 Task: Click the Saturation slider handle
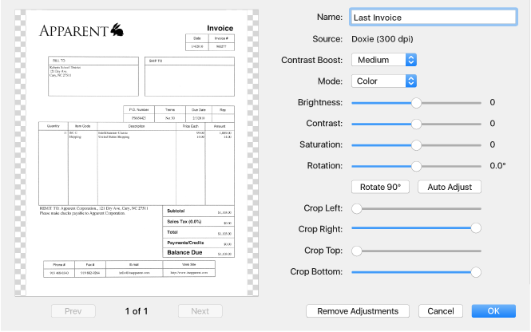click(x=416, y=145)
